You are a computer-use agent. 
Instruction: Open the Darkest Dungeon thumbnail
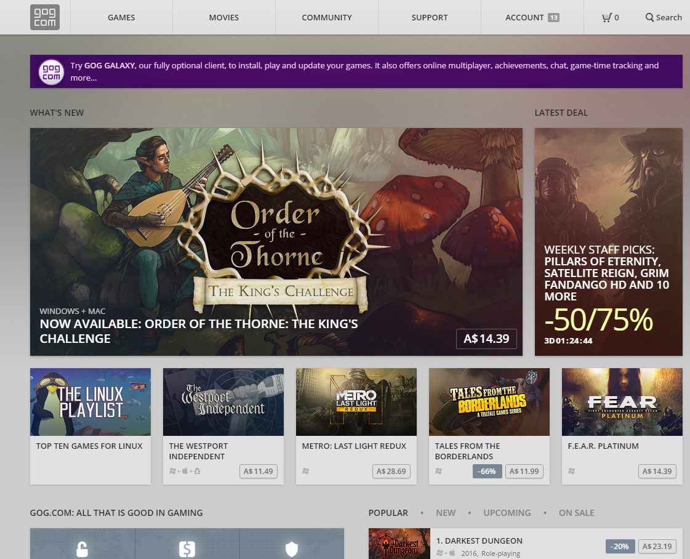(399, 544)
